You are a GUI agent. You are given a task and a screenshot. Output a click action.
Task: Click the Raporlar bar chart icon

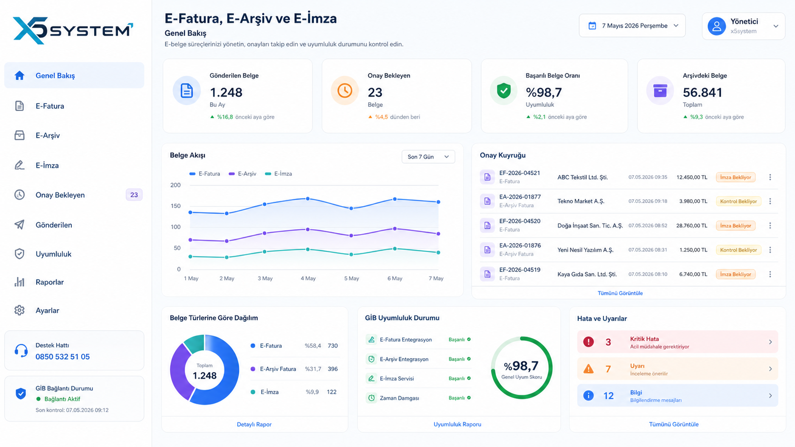(19, 282)
